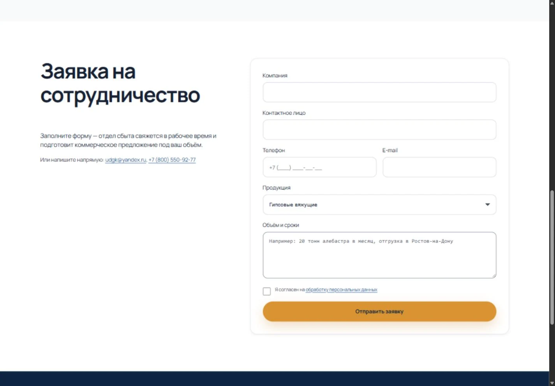The image size is (555, 386).
Task: Click the Или напишите напрямую text
Action: click(x=72, y=160)
